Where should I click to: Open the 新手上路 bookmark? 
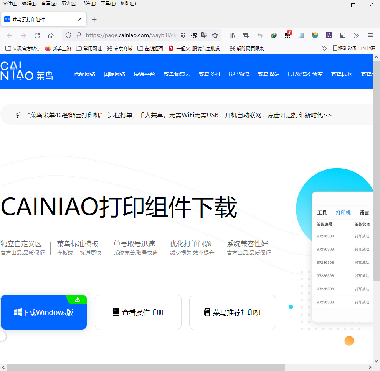pyautogui.click(x=58, y=48)
